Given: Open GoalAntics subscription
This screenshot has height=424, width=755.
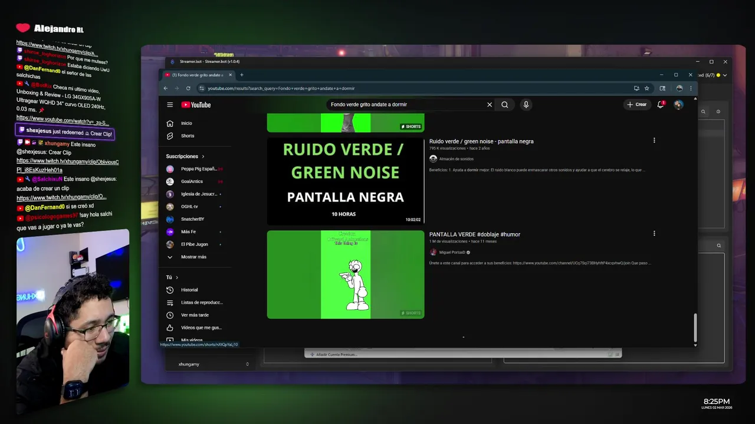Looking at the screenshot, I should [x=195, y=181].
